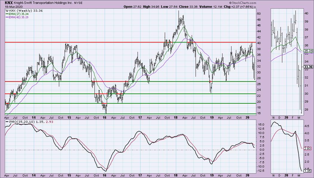Click the 14 year label under the price panel
314x178 pixels.
(x=33, y=117)
